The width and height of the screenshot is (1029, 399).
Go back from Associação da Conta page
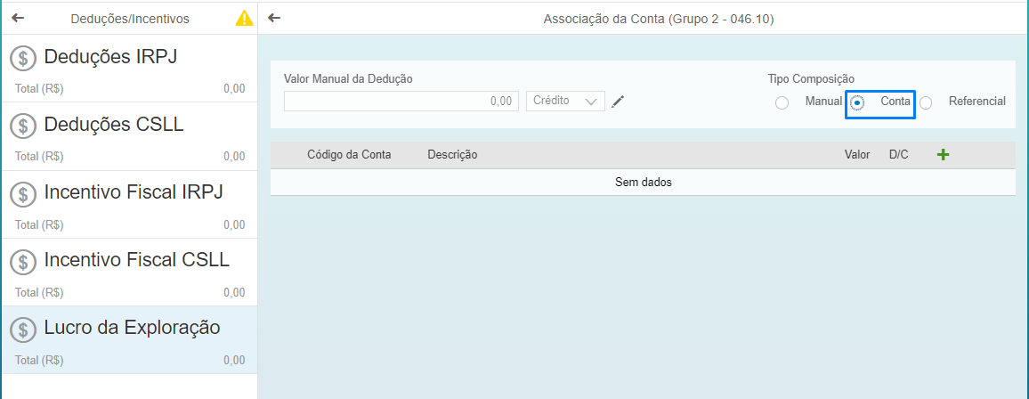274,19
